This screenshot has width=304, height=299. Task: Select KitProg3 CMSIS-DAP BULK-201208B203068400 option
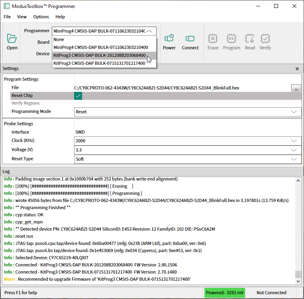pyautogui.click(x=99, y=55)
